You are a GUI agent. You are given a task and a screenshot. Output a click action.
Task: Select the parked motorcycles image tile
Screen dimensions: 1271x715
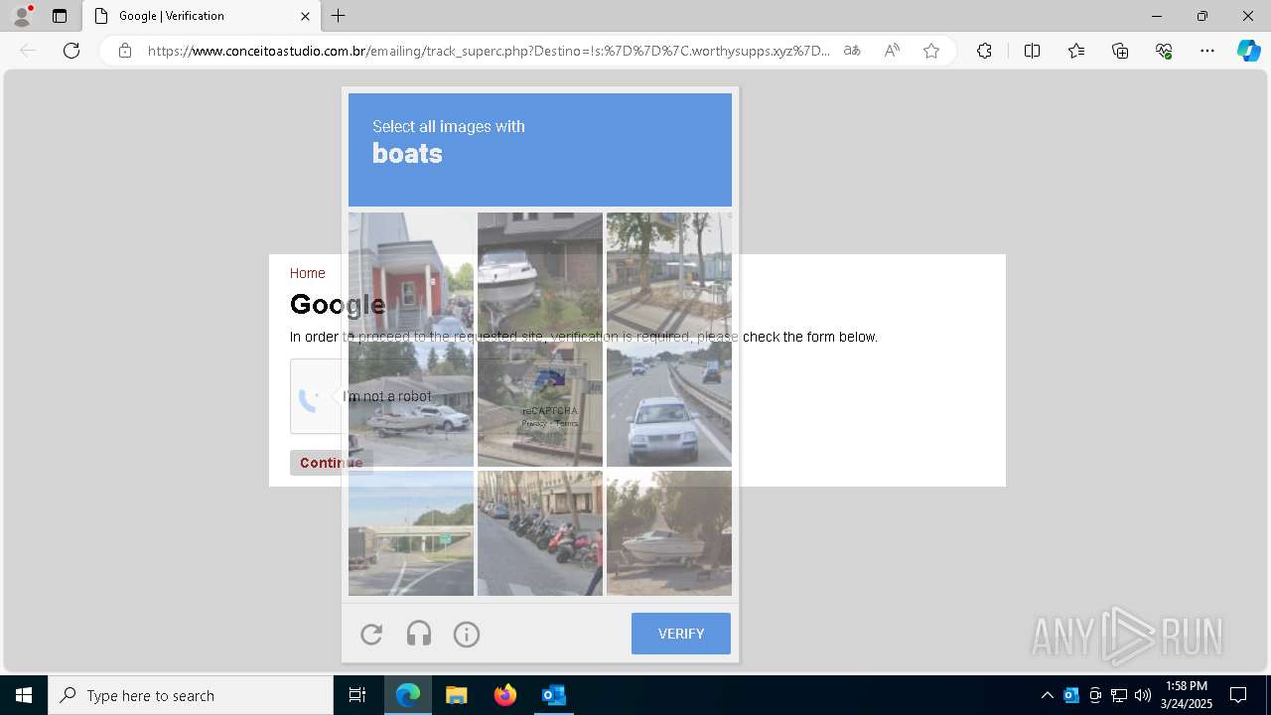click(x=540, y=533)
